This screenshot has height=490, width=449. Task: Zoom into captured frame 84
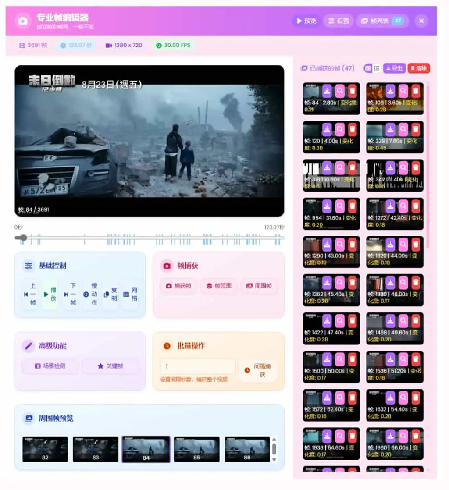point(339,91)
